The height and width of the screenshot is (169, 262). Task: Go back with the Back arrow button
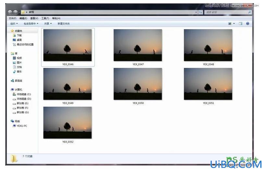(10, 12)
